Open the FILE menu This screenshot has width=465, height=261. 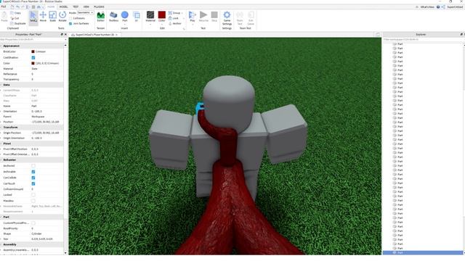tap(4, 7)
